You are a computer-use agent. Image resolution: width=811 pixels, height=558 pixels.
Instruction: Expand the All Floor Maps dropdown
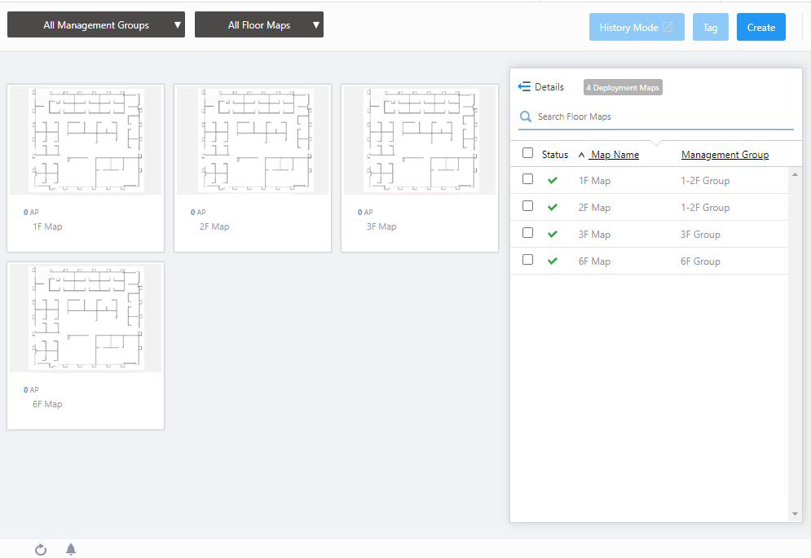259,25
